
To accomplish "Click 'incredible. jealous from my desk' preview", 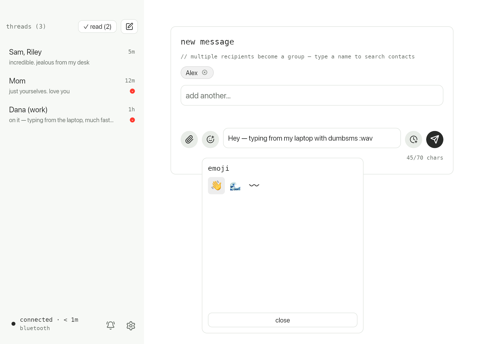I will tap(49, 62).
